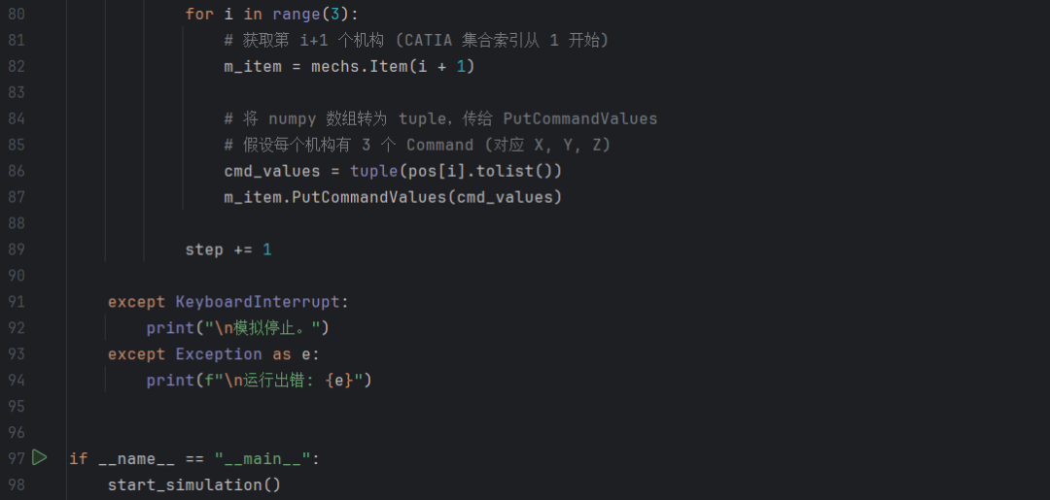This screenshot has height=500, width=1050.
Task: Select line number 91 in the gutter
Action: coord(16,302)
